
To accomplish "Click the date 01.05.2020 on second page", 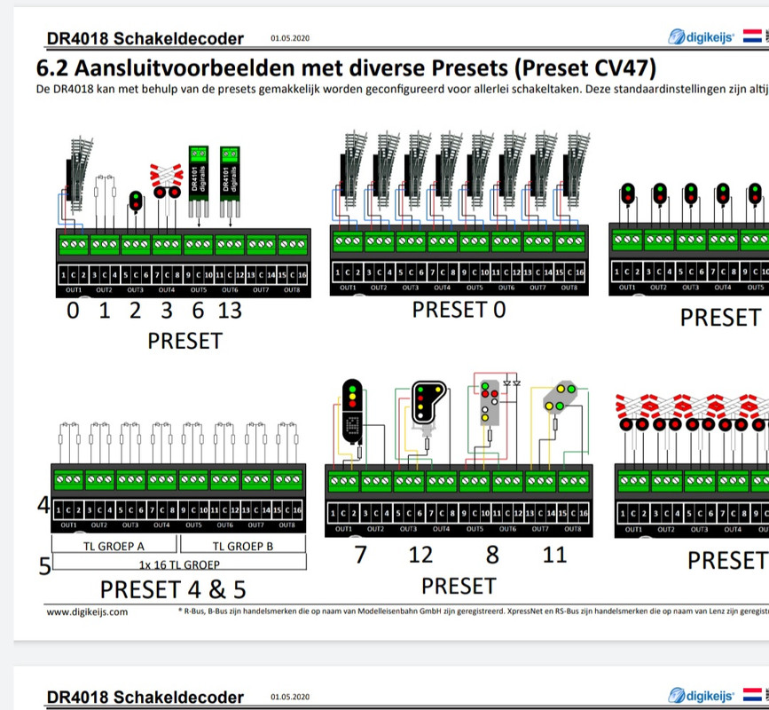I will point(290,697).
